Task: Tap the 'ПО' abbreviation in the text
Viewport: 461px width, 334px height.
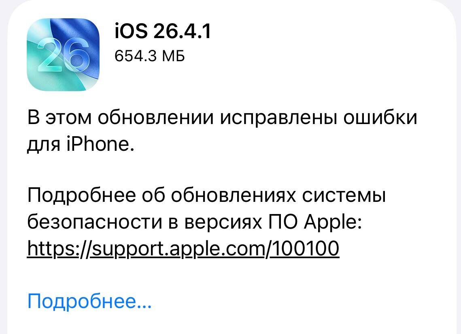Action: tap(283, 222)
